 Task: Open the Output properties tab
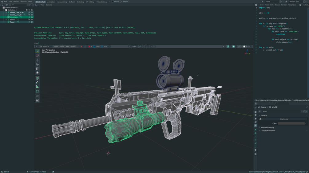click(256, 115)
